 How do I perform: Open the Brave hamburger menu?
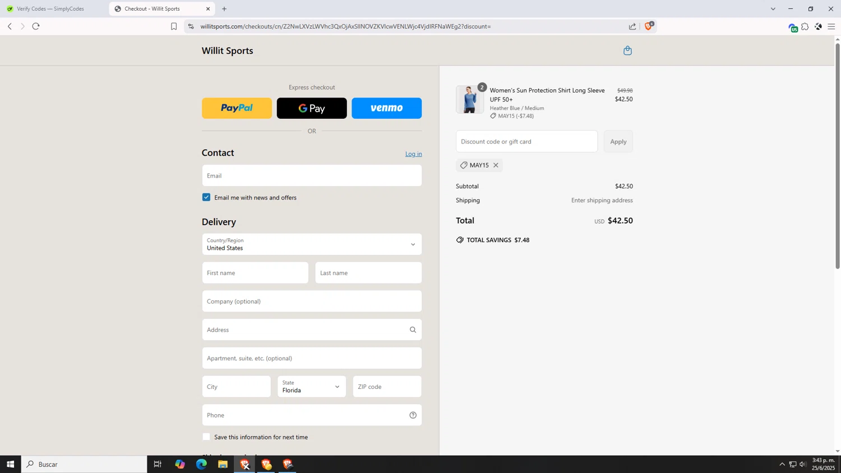click(x=831, y=26)
